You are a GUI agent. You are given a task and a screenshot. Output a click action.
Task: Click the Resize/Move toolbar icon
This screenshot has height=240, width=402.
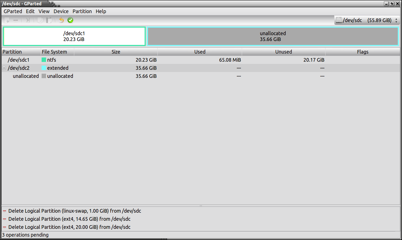point(28,20)
